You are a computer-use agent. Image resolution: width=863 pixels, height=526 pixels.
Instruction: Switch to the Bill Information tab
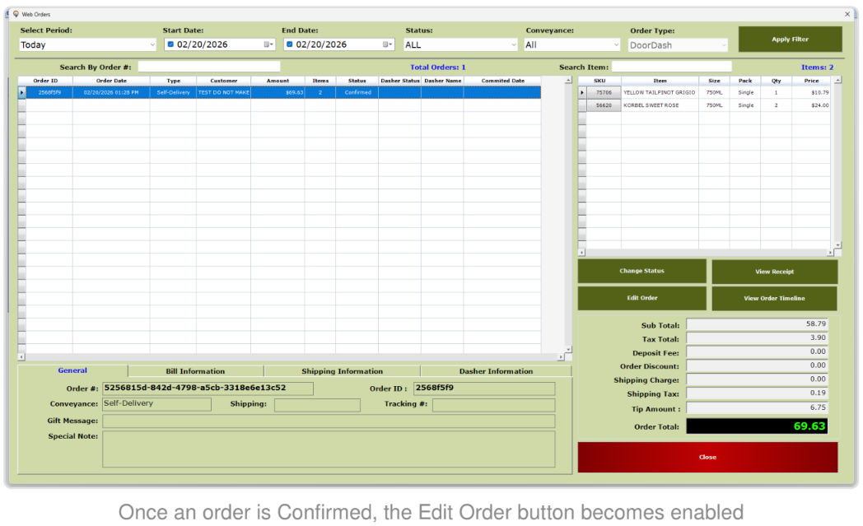[195, 371]
